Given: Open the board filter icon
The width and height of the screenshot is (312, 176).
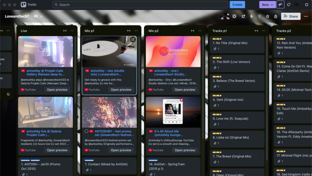Looking at the screenshot, I should click(260, 16).
